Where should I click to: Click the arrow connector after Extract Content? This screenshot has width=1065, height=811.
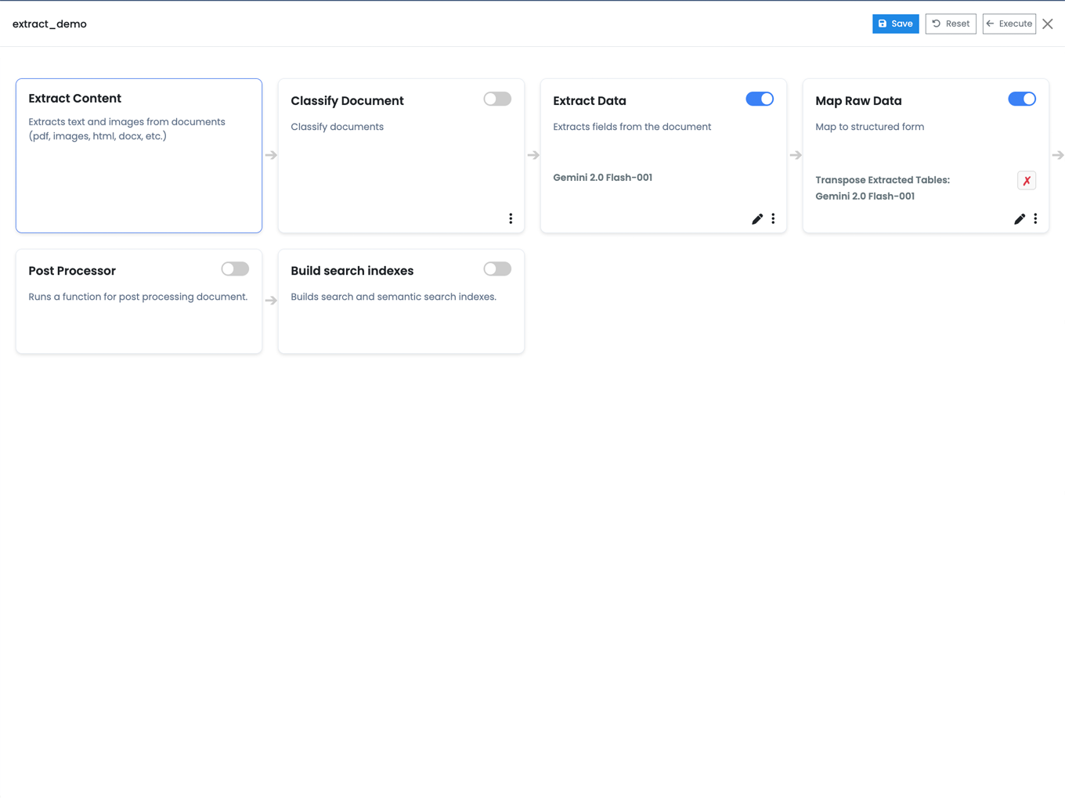(271, 155)
